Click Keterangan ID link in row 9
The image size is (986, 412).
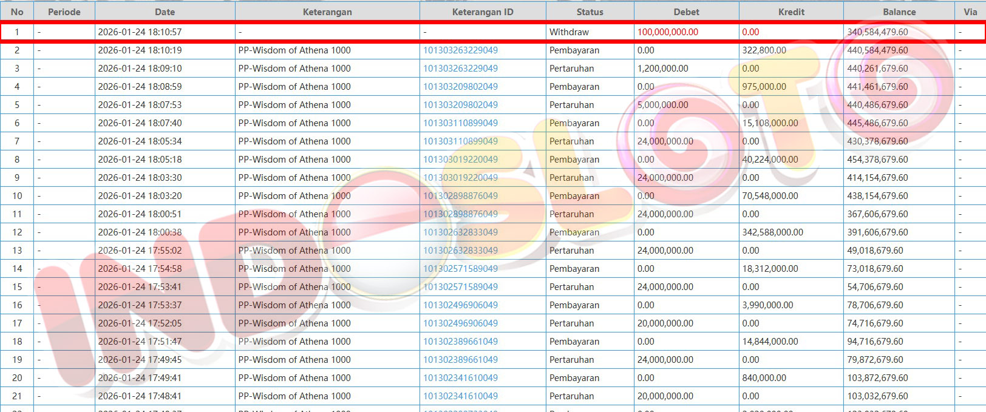(x=460, y=178)
